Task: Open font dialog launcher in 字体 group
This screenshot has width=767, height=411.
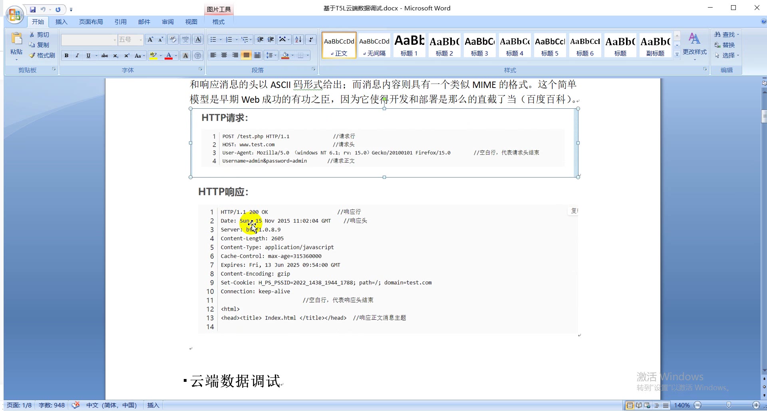Action: (201, 70)
